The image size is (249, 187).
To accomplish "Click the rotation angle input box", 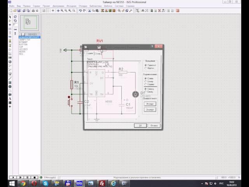I will pos(15,25).
